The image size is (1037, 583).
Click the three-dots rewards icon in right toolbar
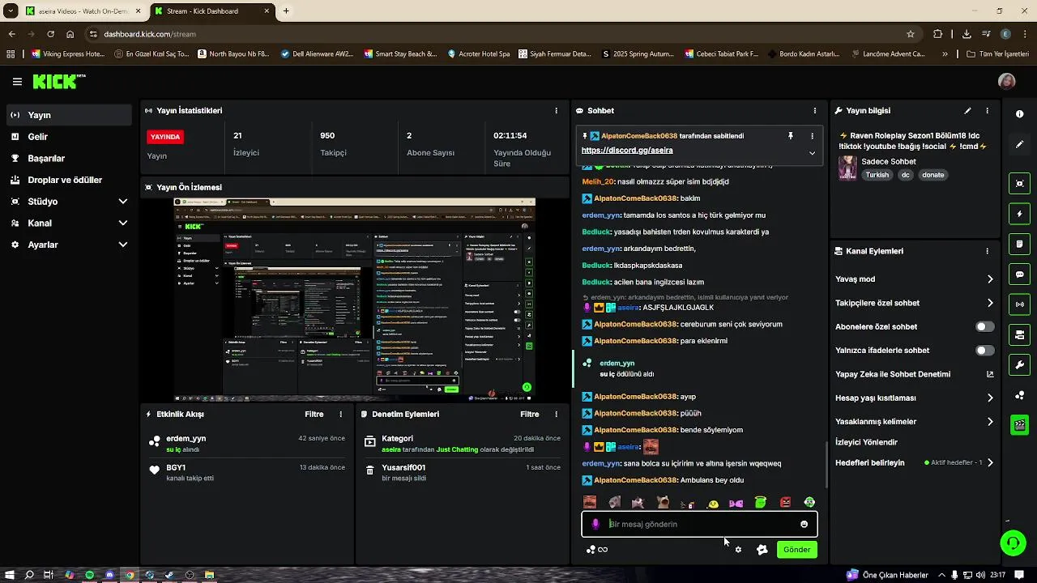point(1019,395)
